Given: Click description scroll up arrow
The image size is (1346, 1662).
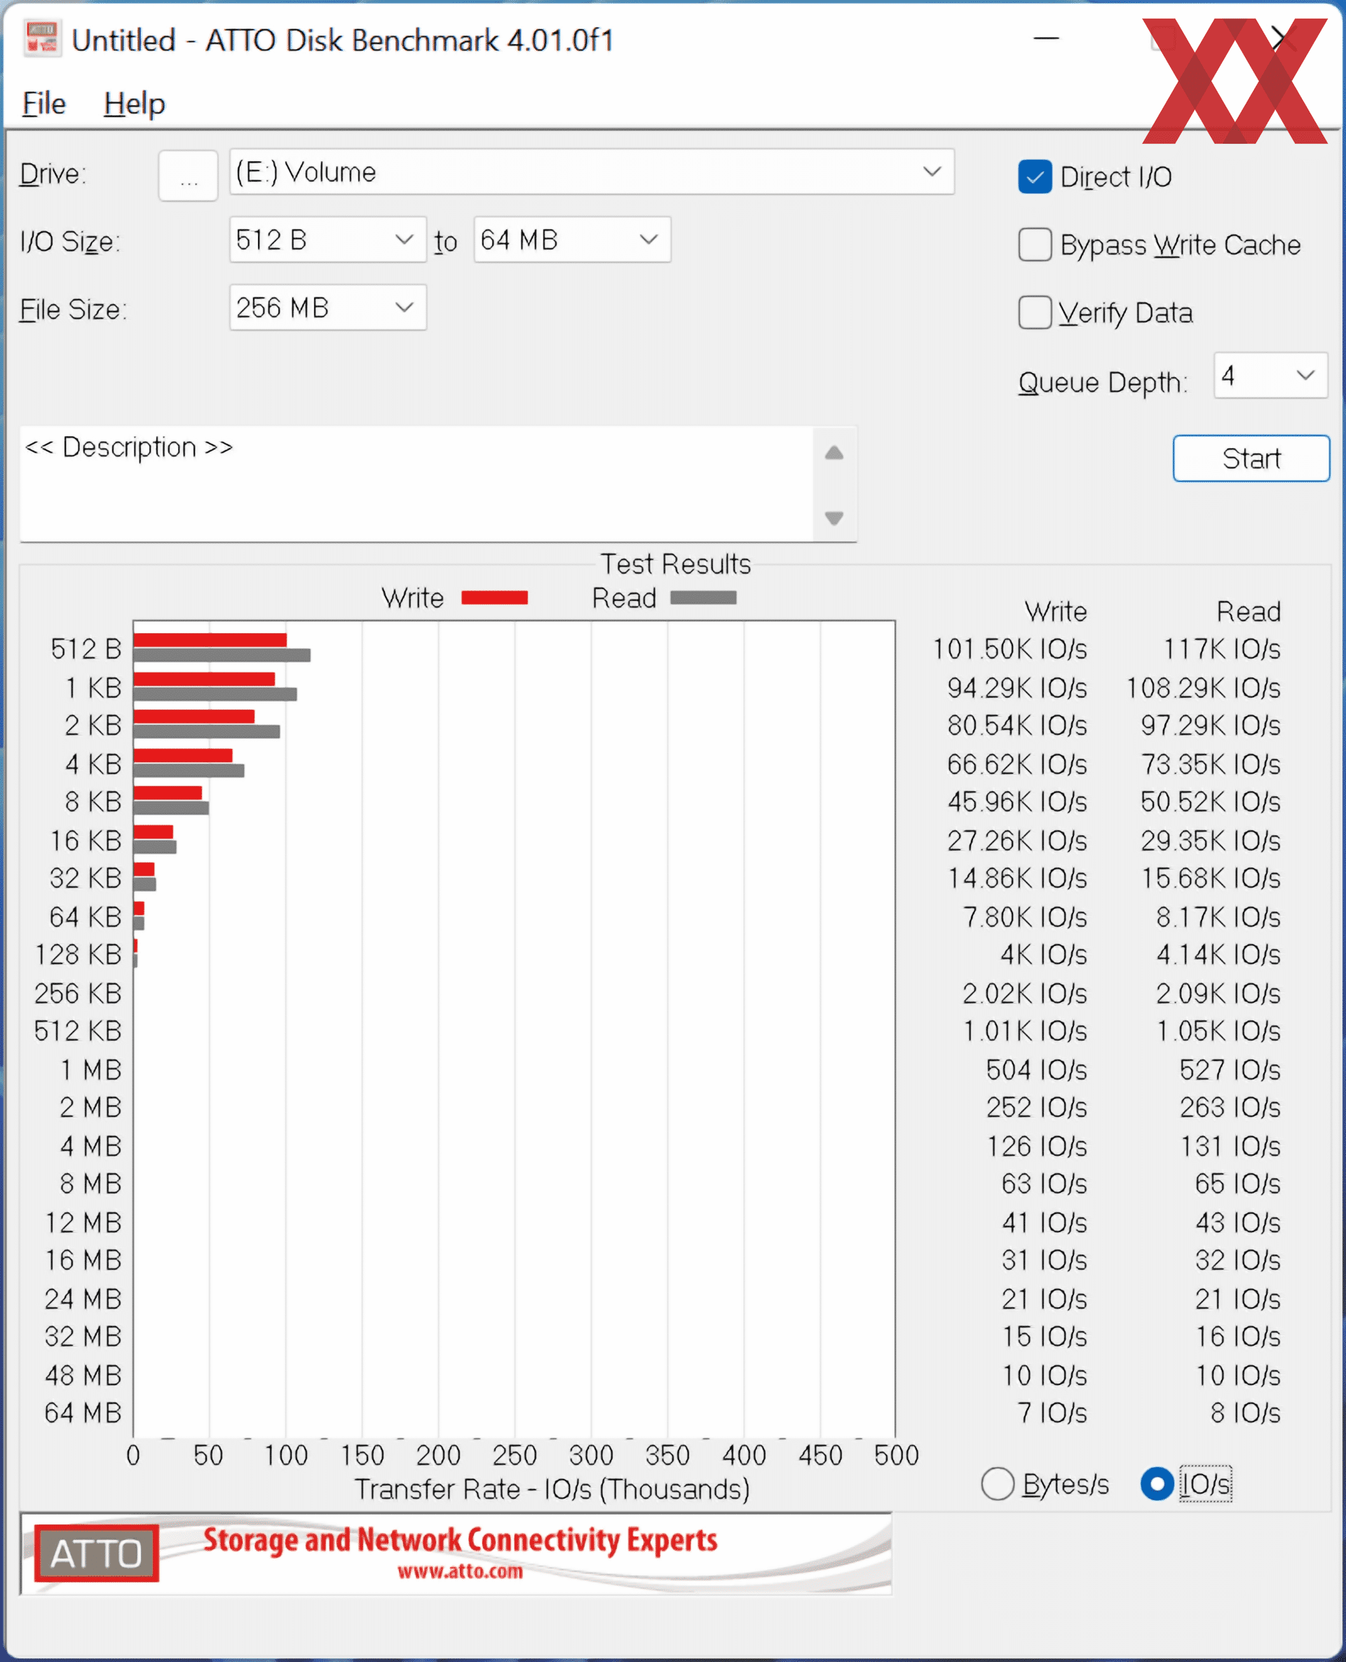Looking at the screenshot, I should tap(834, 453).
